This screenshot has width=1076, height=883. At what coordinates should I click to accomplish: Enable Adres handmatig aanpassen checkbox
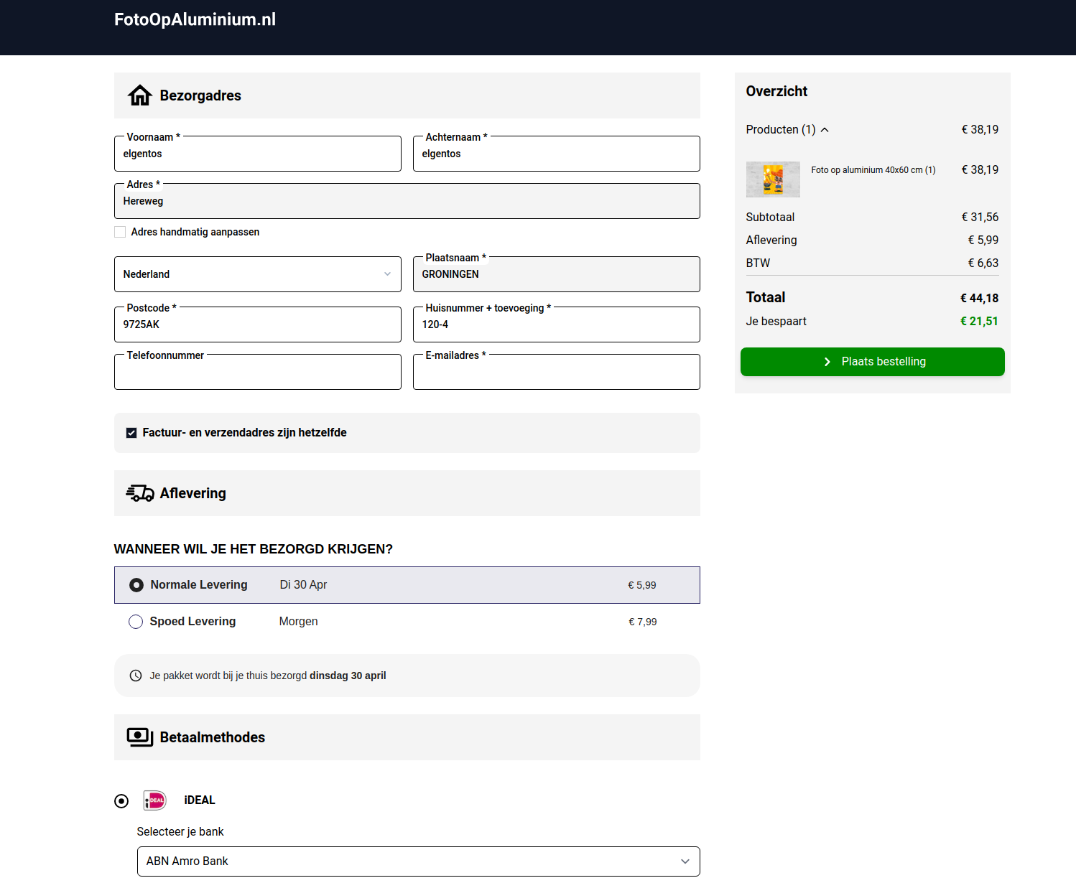coord(121,232)
